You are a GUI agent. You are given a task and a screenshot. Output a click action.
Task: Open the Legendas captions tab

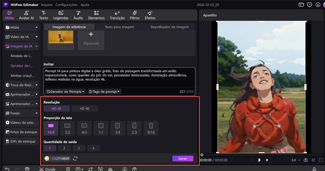tap(61, 15)
